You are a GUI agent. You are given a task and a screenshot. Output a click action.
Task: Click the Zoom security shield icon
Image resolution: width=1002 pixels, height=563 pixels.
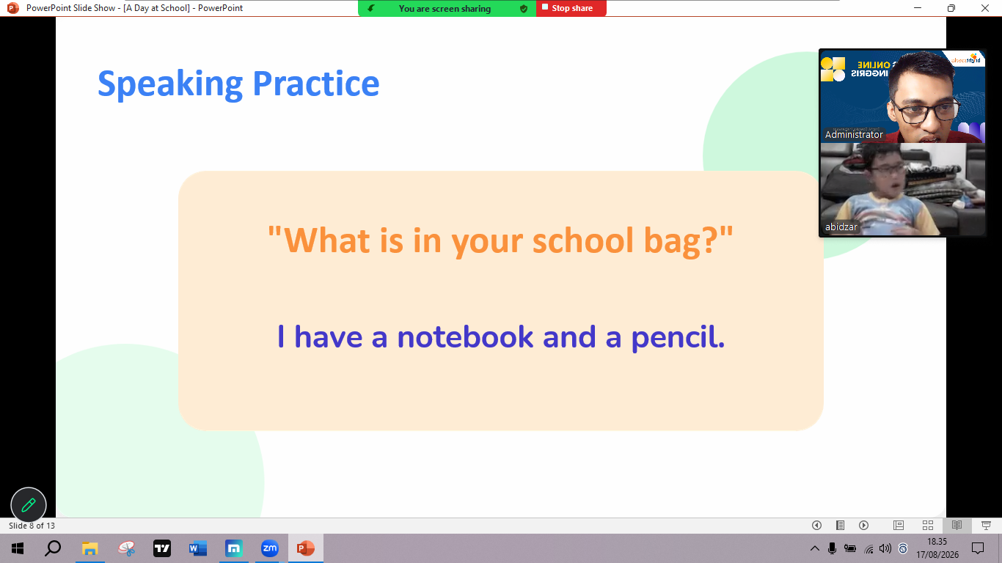[524, 9]
